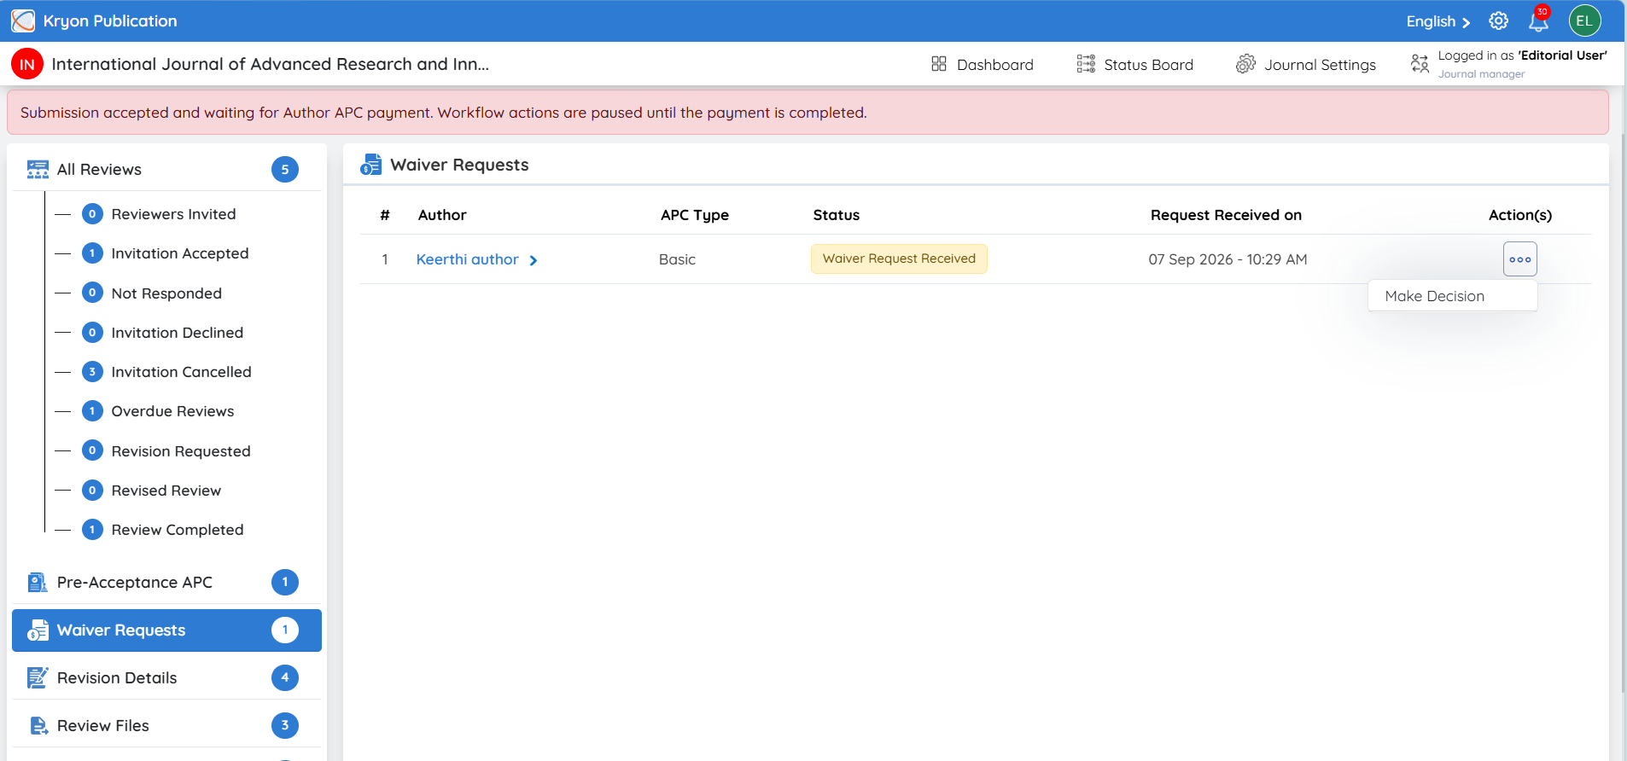Click the '07 Sep 2026 - 10:29 AM' date cell
The height and width of the screenshot is (761, 1627).
(1228, 259)
